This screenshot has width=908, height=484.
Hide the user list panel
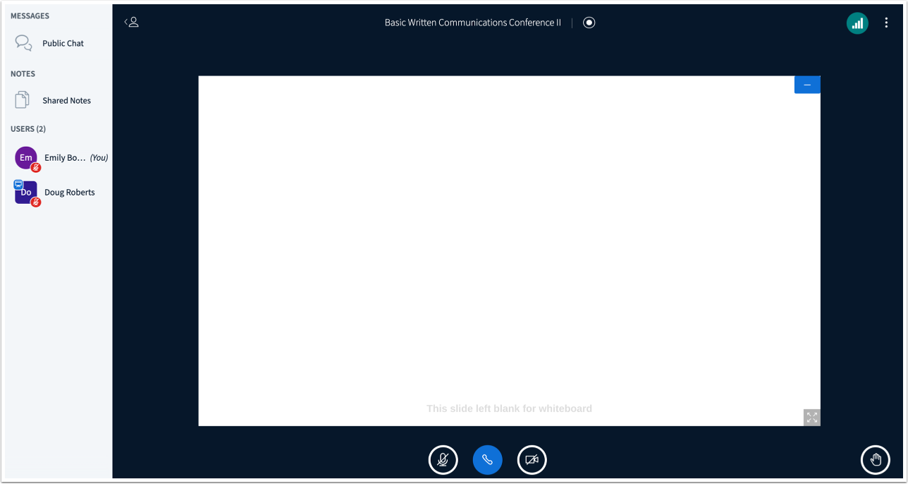(131, 23)
